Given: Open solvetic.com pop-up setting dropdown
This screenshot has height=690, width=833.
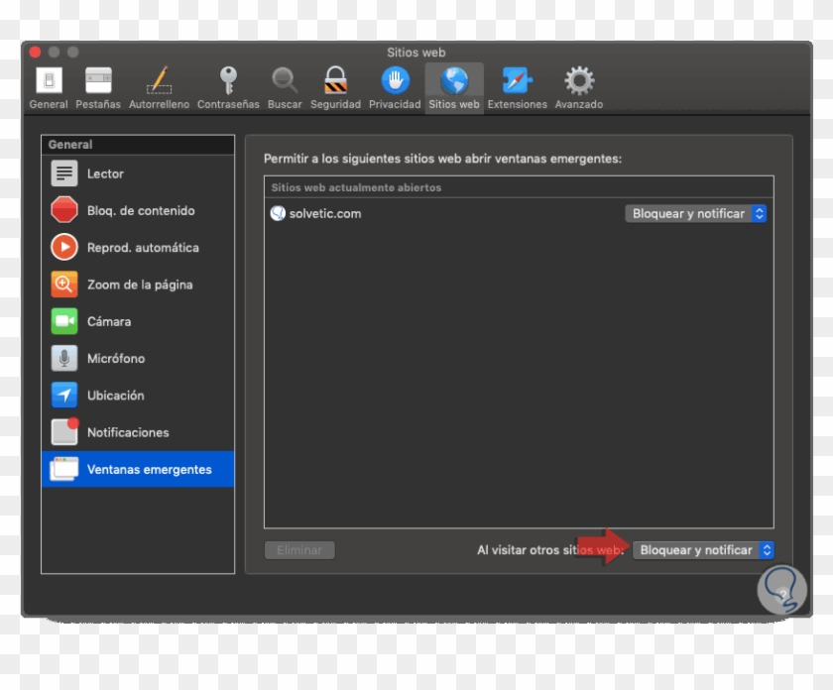Looking at the screenshot, I should pos(696,213).
